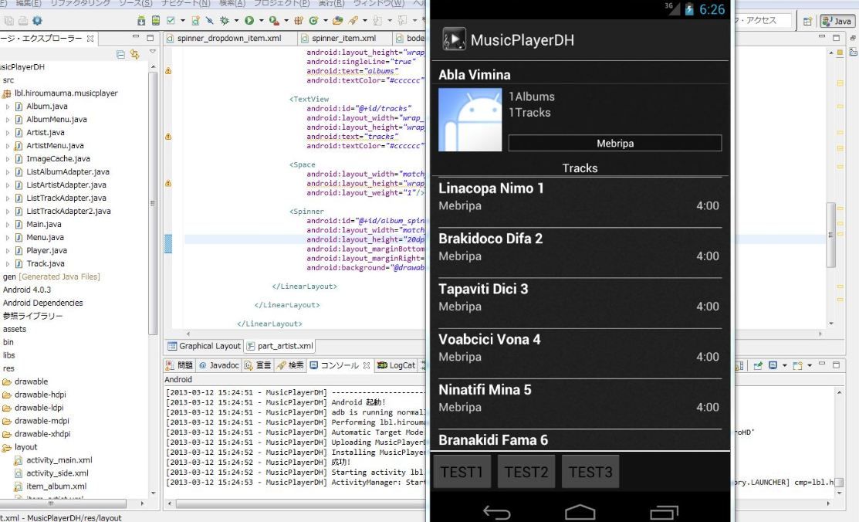The image size is (859, 522).
Task: Click Collapse All in Package Explorer
Action: (120, 54)
